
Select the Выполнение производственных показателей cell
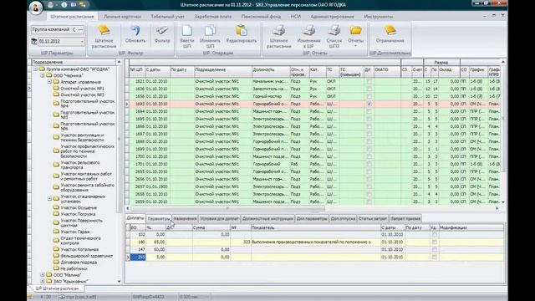click(x=316, y=242)
